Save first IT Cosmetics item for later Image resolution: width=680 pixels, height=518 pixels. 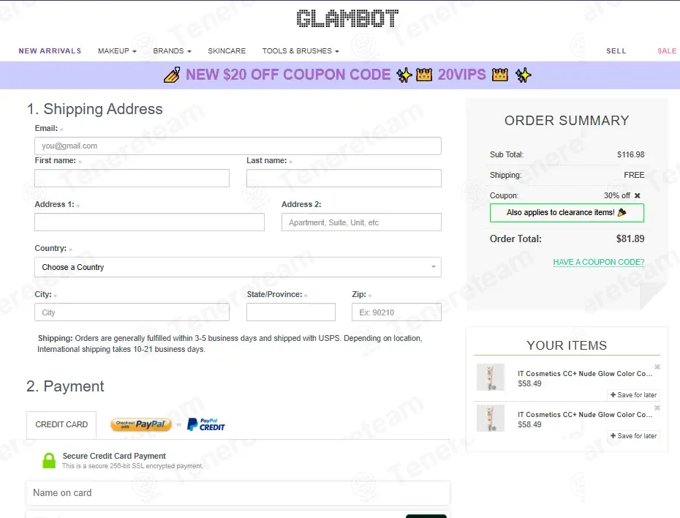click(x=634, y=395)
